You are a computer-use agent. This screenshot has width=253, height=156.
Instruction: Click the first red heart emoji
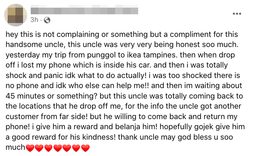(x=30, y=148)
